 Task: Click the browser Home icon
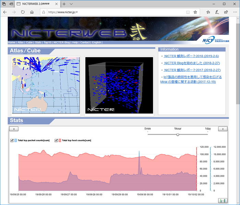click(x=32, y=12)
